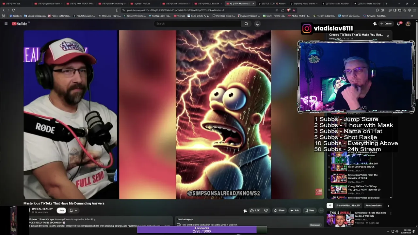Open the account avatar menu
The height and width of the screenshot is (235, 418).
point(408,23)
